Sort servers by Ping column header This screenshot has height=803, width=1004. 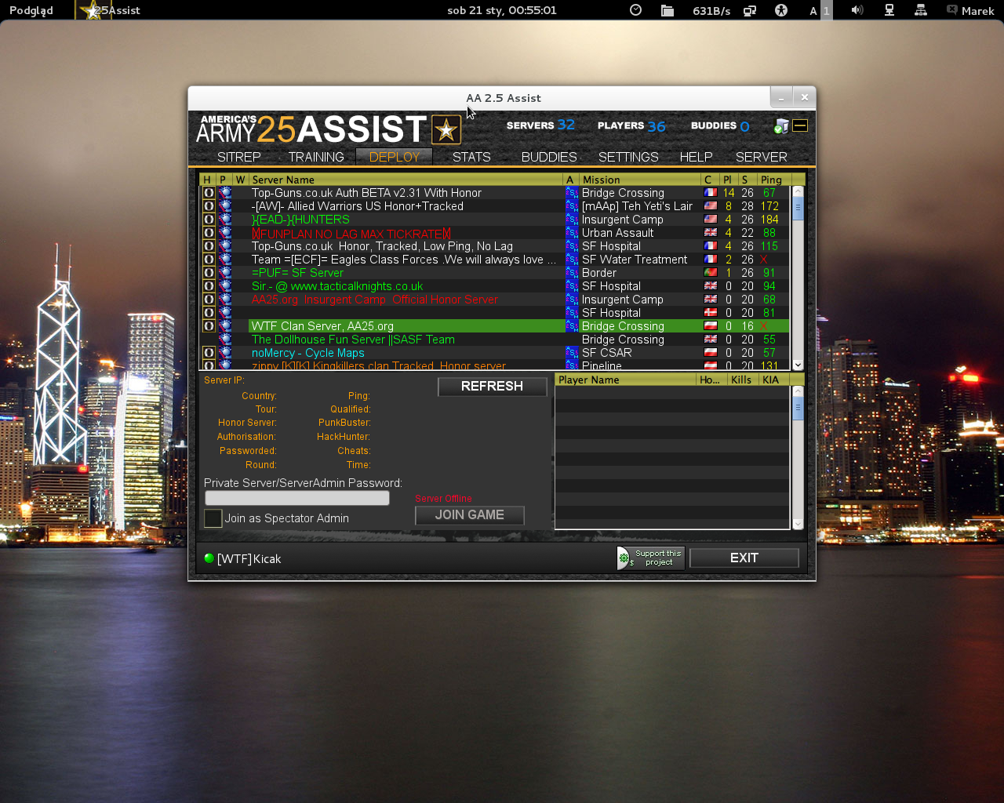774,180
